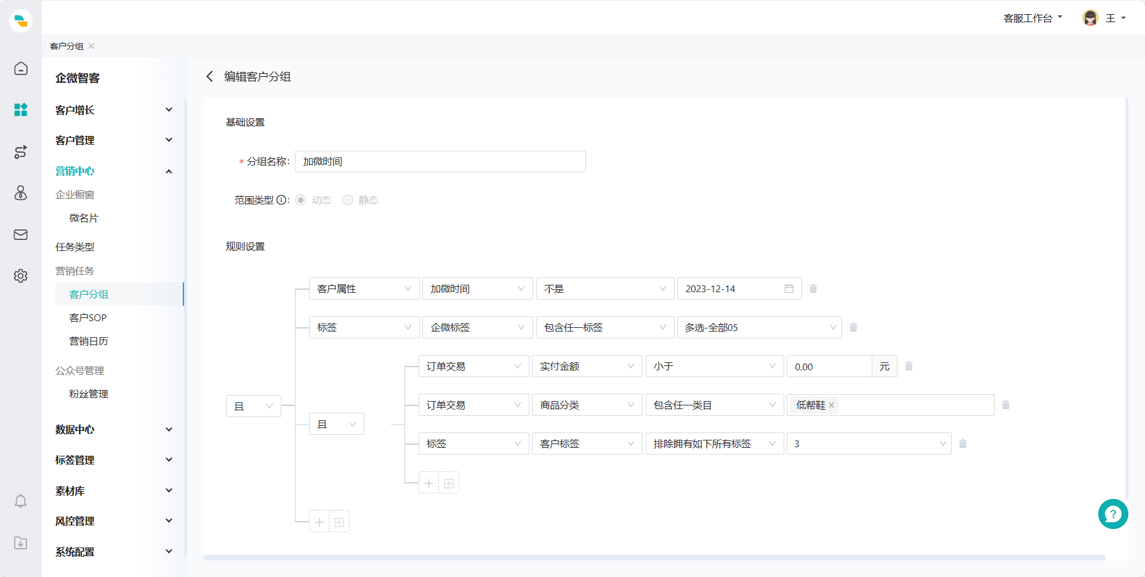This screenshot has height=577, width=1145.
Task: Add a condition in the nested group
Action: [429, 483]
